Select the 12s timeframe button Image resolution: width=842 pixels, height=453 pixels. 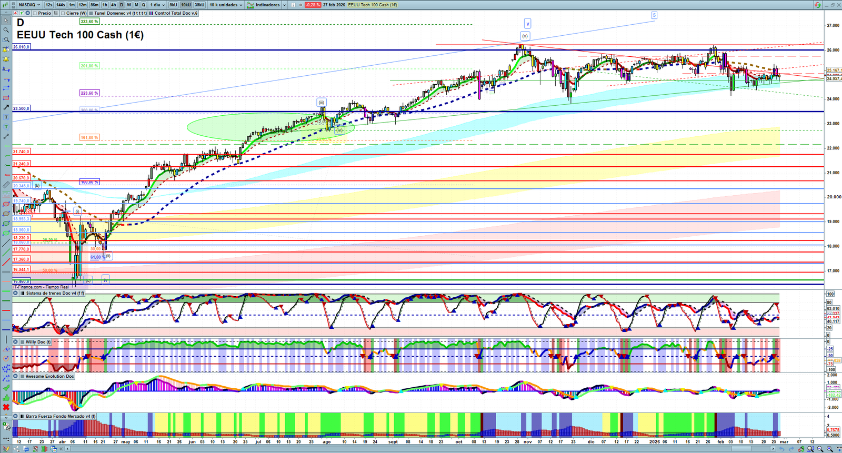pos(49,5)
